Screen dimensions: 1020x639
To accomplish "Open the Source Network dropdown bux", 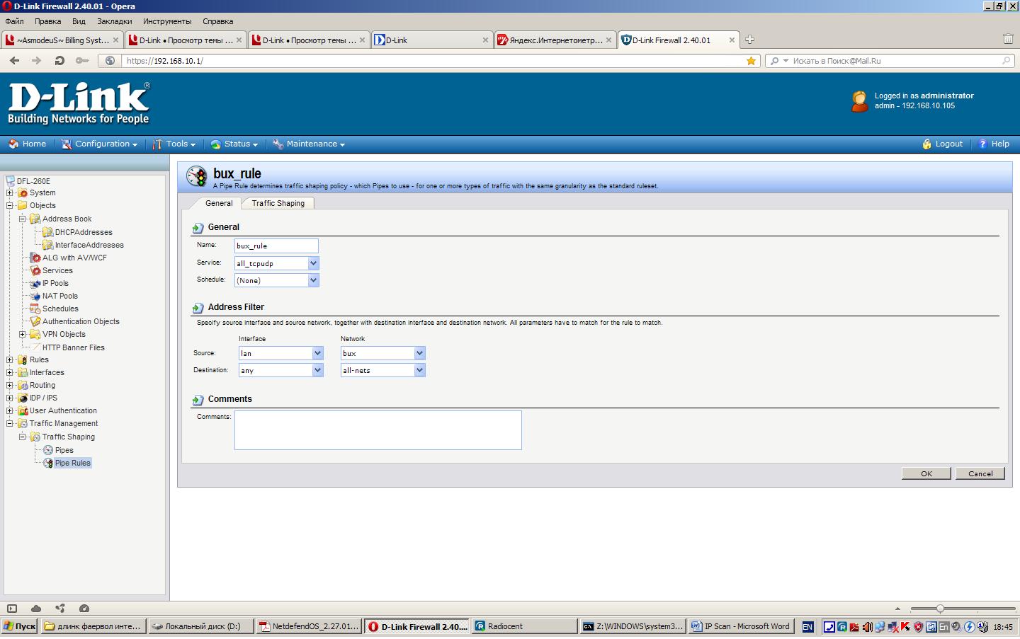I will pyautogui.click(x=383, y=353).
